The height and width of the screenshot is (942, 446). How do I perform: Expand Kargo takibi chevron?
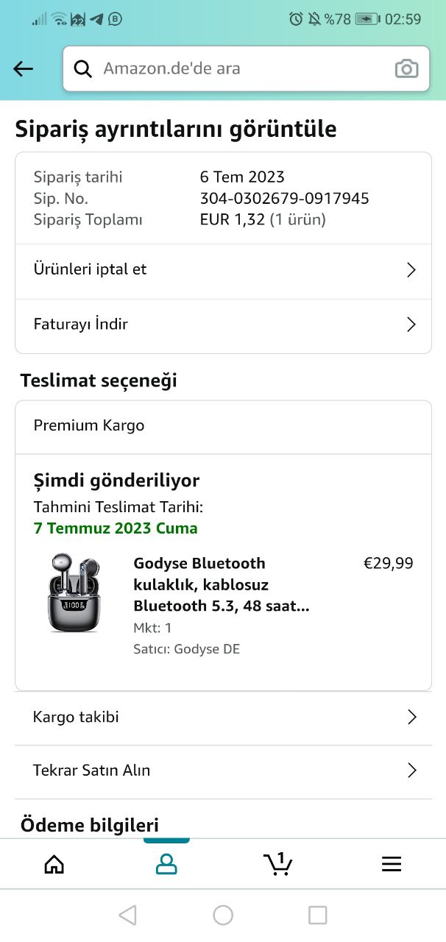pyautogui.click(x=411, y=718)
